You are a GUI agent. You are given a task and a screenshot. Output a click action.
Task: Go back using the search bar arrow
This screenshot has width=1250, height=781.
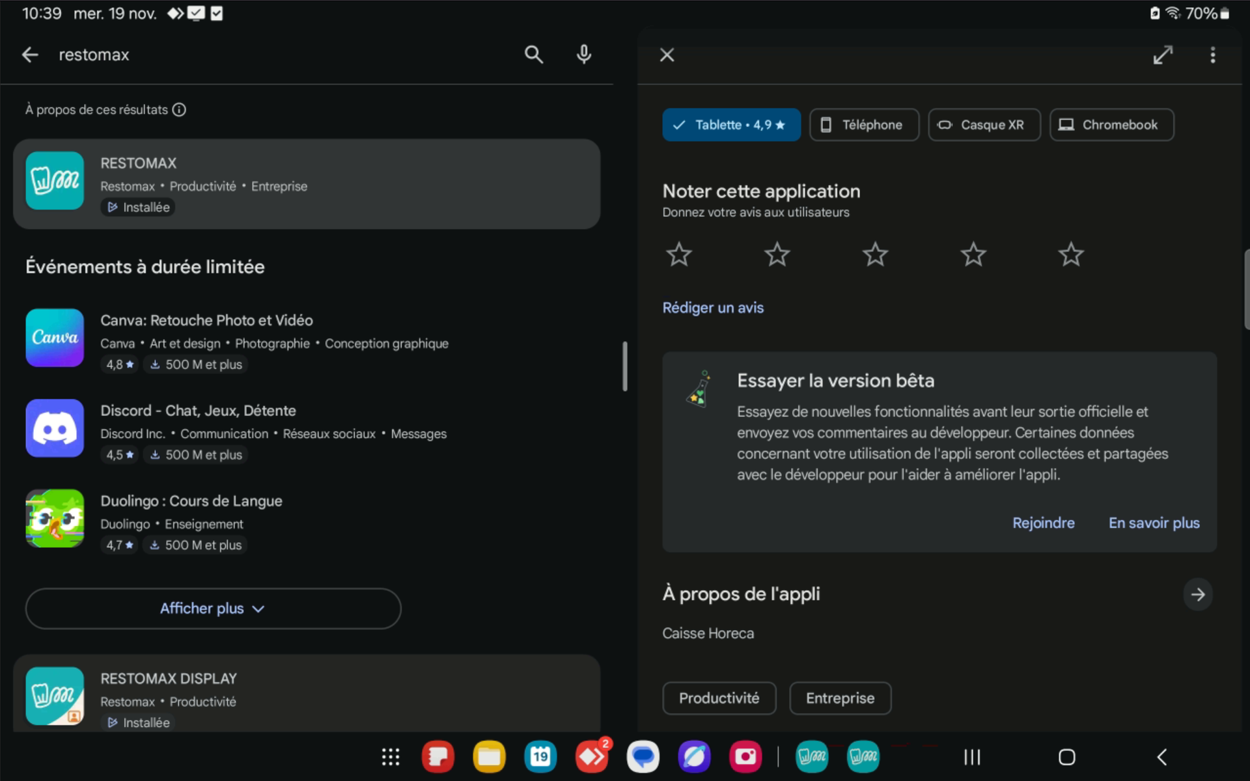click(x=30, y=55)
